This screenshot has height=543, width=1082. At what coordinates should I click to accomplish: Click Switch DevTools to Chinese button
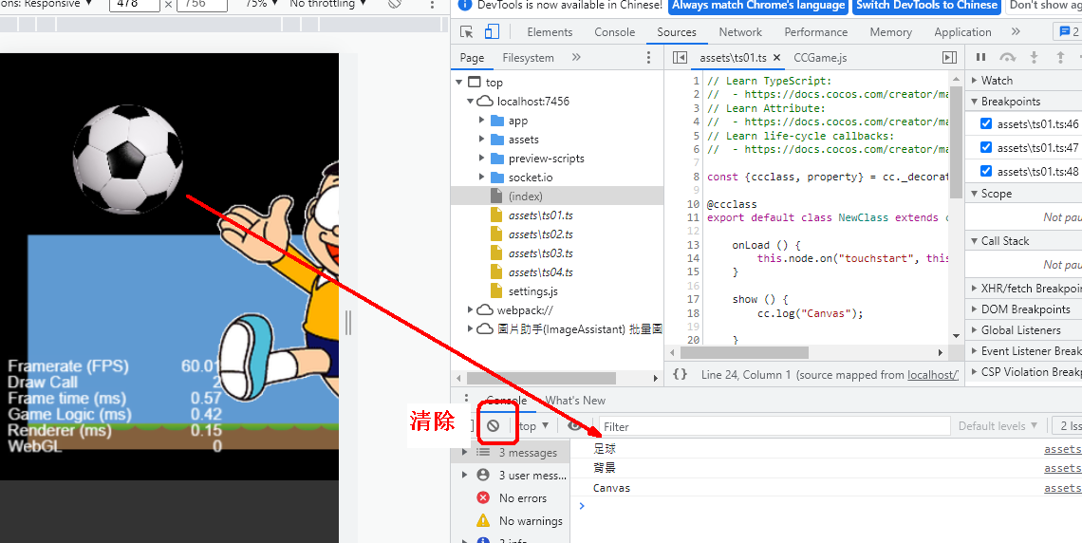click(927, 5)
